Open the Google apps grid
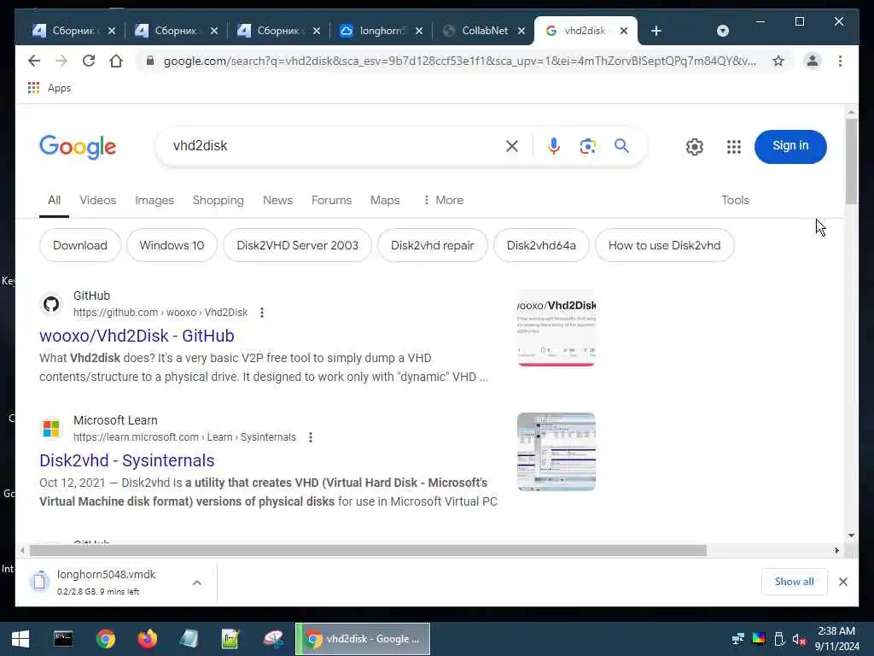This screenshot has height=656, width=874. tap(733, 147)
